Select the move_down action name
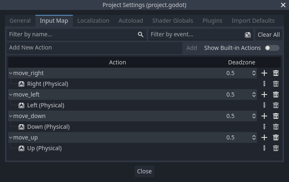The image size is (289, 182). [29, 116]
